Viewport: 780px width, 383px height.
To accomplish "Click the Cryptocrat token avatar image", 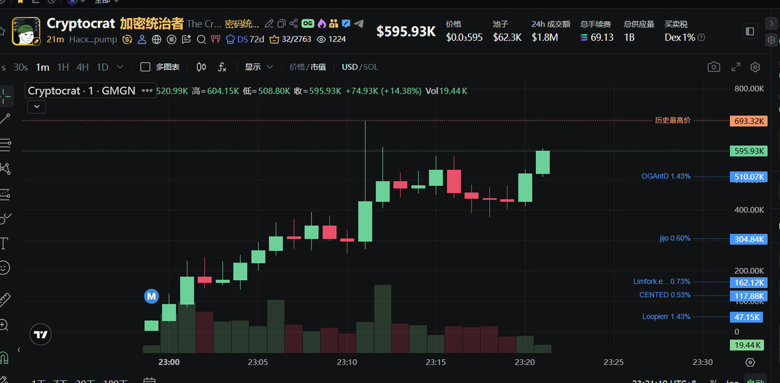I will 26,31.
